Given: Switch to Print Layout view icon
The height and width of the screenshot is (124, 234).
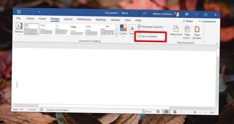Looking at the screenshot, I should [166, 112].
